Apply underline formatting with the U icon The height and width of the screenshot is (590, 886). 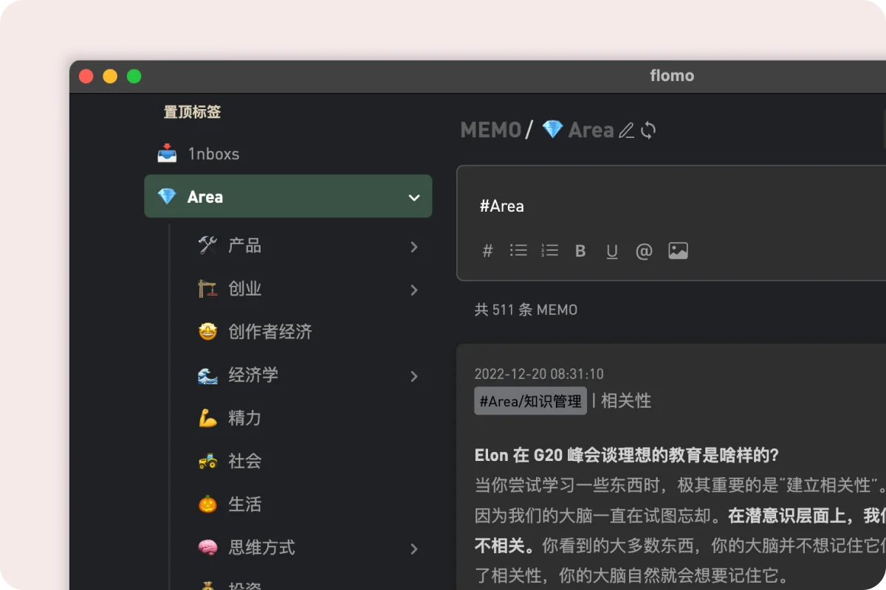[612, 251]
